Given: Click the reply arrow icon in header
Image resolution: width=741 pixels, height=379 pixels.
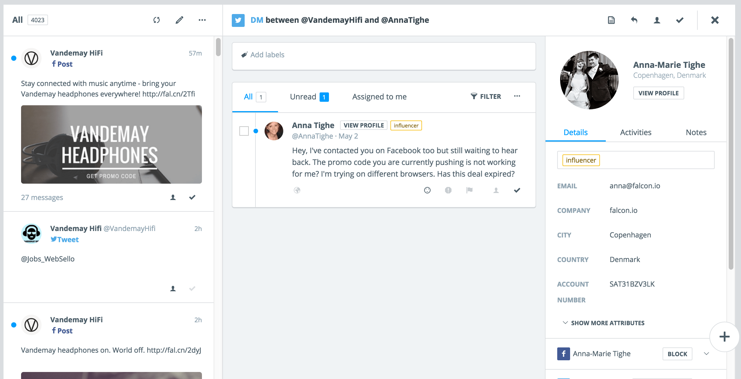Looking at the screenshot, I should click(x=634, y=20).
